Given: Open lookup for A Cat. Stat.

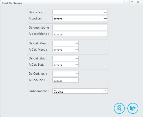Looking at the screenshot, I should coord(76,65).
